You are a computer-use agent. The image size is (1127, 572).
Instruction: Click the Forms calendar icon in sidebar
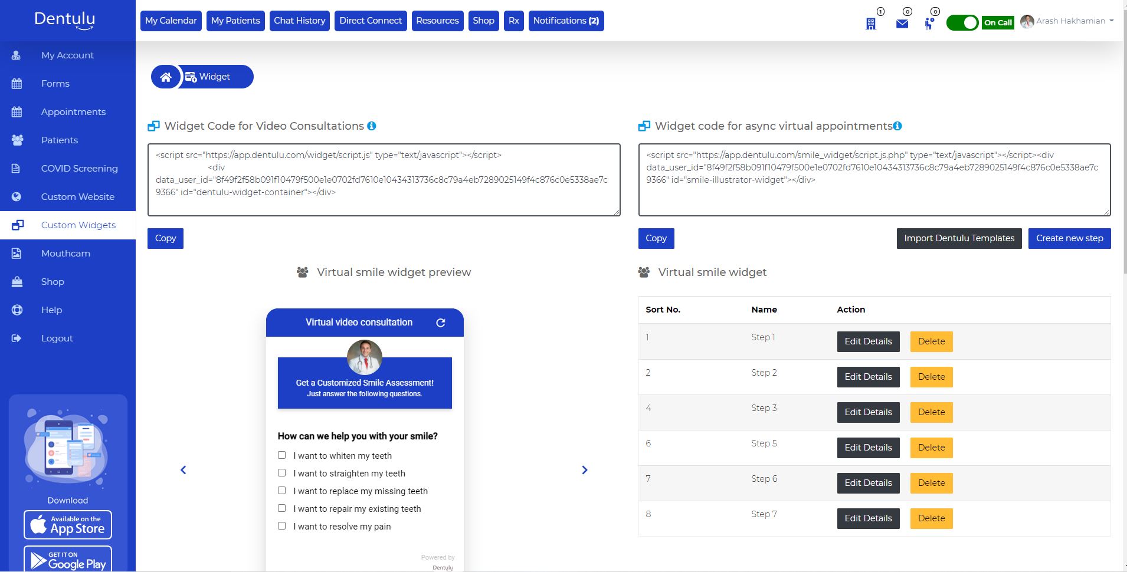(17, 84)
